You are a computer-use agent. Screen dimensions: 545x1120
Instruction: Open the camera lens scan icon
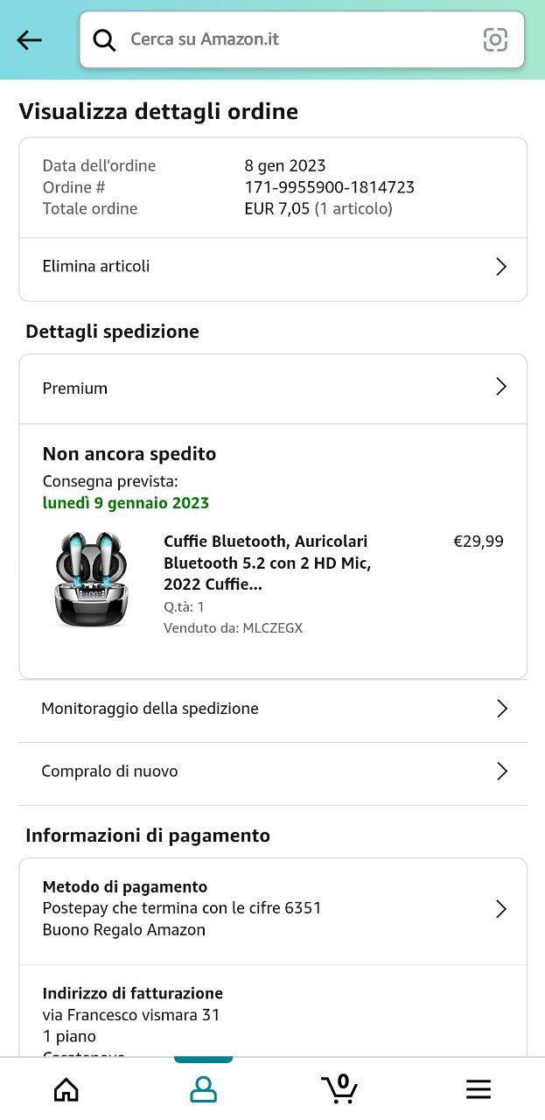coord(495,40)
